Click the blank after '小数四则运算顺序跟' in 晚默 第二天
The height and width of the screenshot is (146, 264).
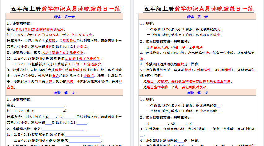[181, 140]
